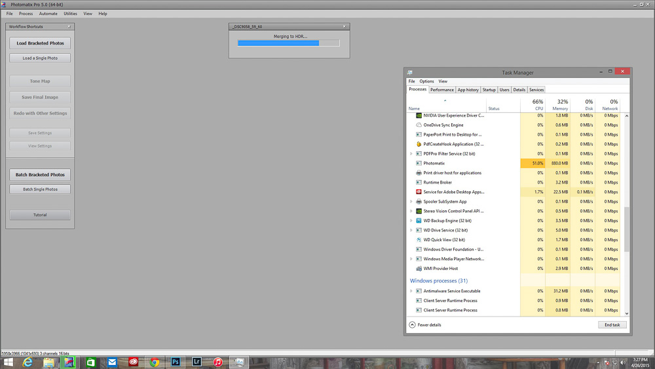The width and height of the screenshot is (655, 369).
Task: Click the iTunes icon in the taskbar
Action: coord(218,362)
